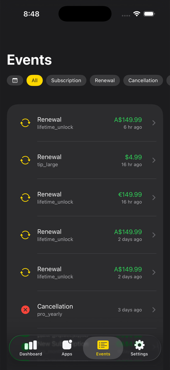This screenshot has width=170, height=370.
Task: Open Settings via the gear icon
Action: (x=139, y=344)
